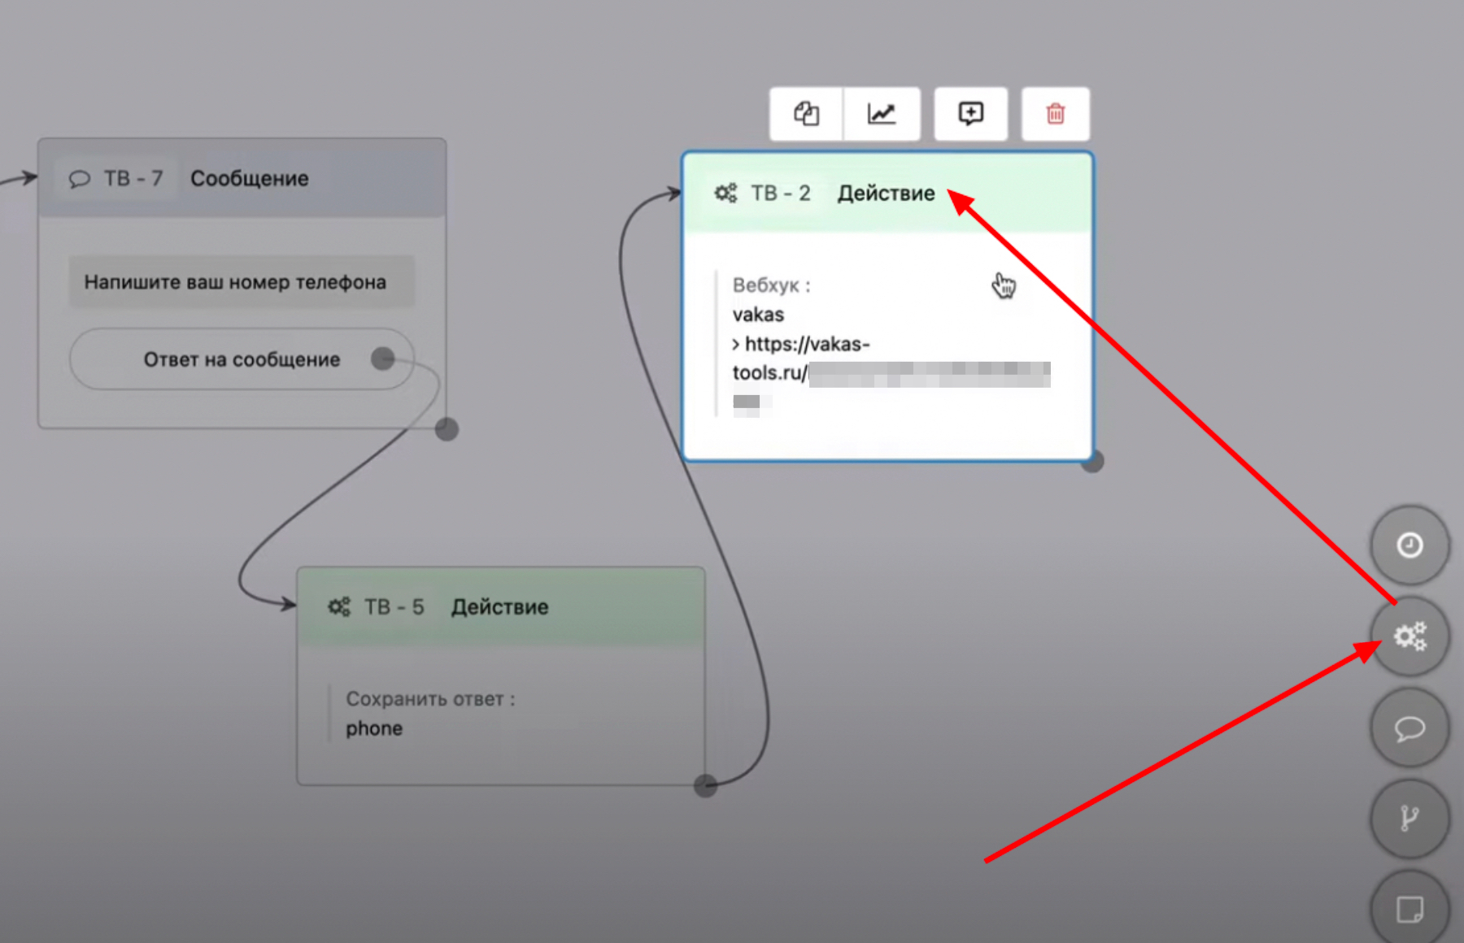
Task: Add a condition block with branch button
Action: point(1410,818)
